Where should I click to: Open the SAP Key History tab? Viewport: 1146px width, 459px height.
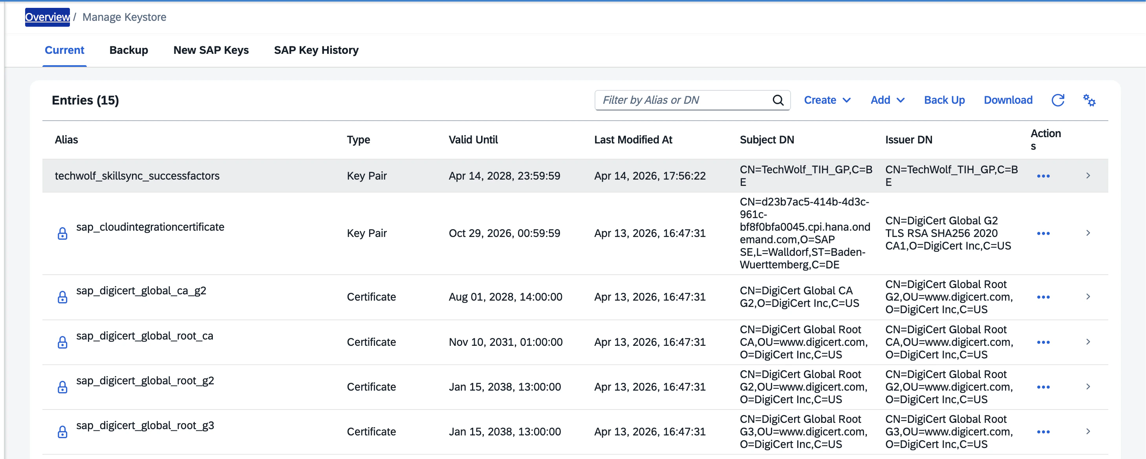click(x=316, y=50)
